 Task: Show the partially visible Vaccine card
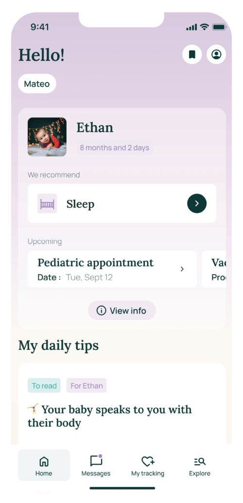(214, 269)
